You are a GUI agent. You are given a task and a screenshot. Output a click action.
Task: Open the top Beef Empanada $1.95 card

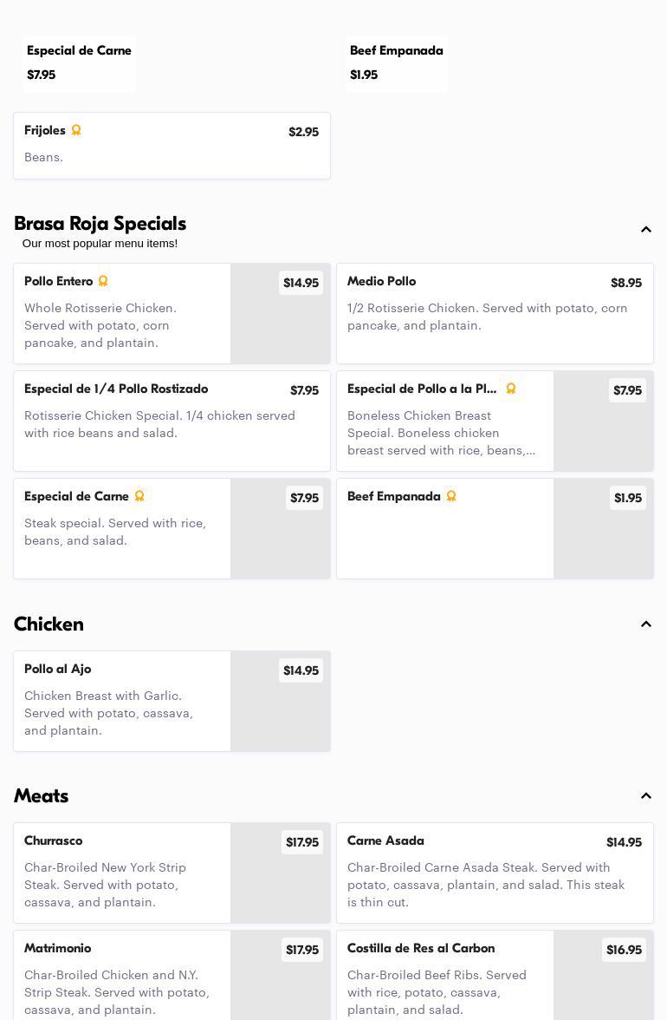pos(396,63)
